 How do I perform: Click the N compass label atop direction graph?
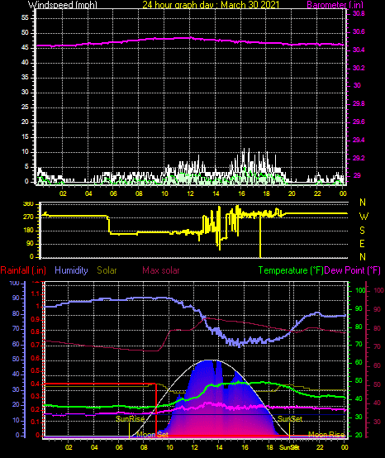(363, 202)
